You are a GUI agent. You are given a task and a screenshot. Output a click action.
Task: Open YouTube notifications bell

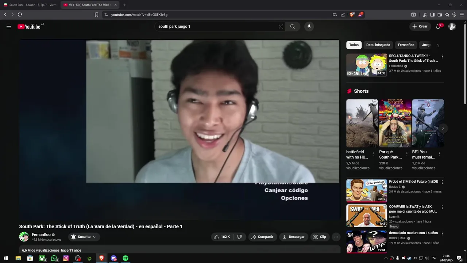[438, 26]
